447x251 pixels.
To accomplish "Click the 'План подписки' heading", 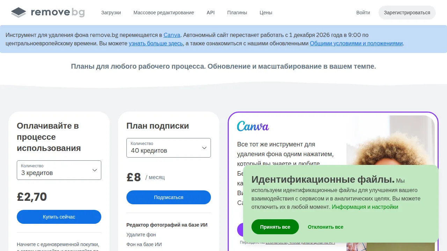I will pyautogui.click(x=157, y=126).
